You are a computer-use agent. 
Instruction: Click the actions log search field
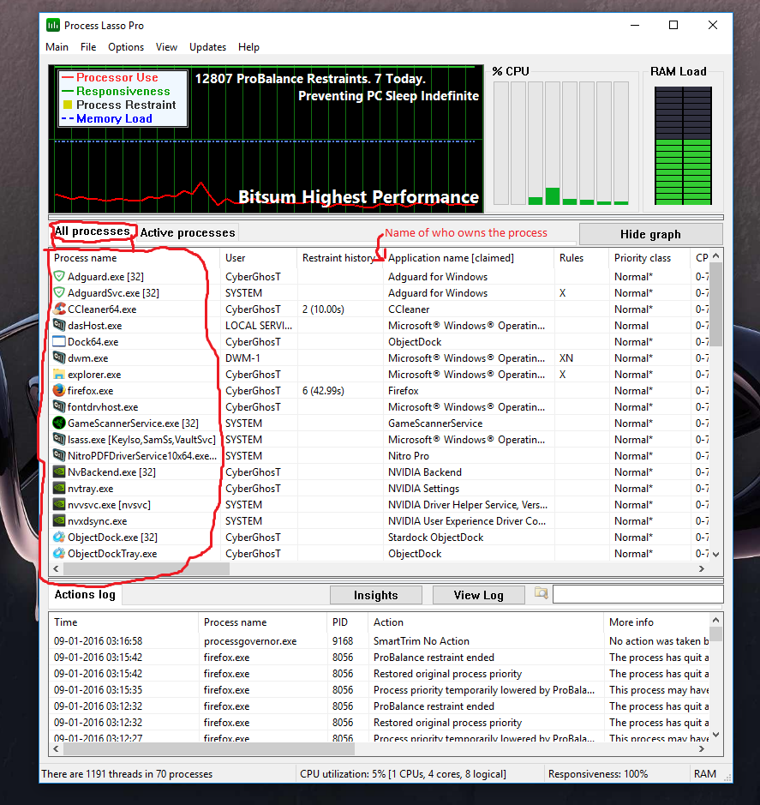tap(637, 594)
